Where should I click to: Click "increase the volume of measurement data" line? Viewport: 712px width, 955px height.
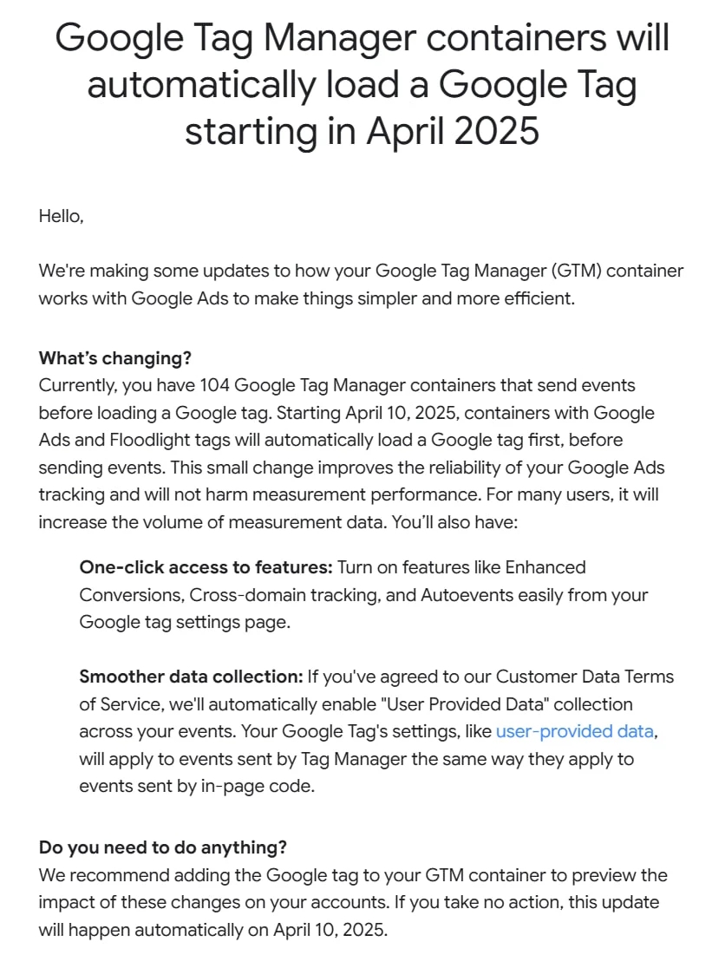click(212, 522)
